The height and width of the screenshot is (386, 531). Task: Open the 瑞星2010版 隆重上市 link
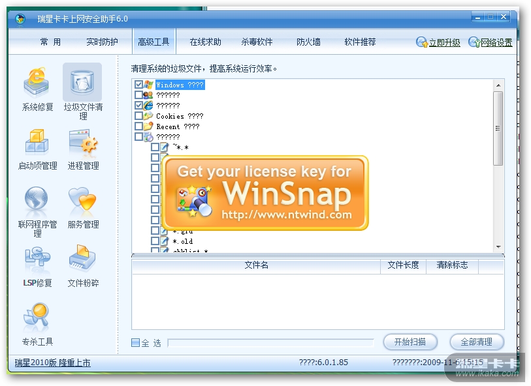point(52,363)
